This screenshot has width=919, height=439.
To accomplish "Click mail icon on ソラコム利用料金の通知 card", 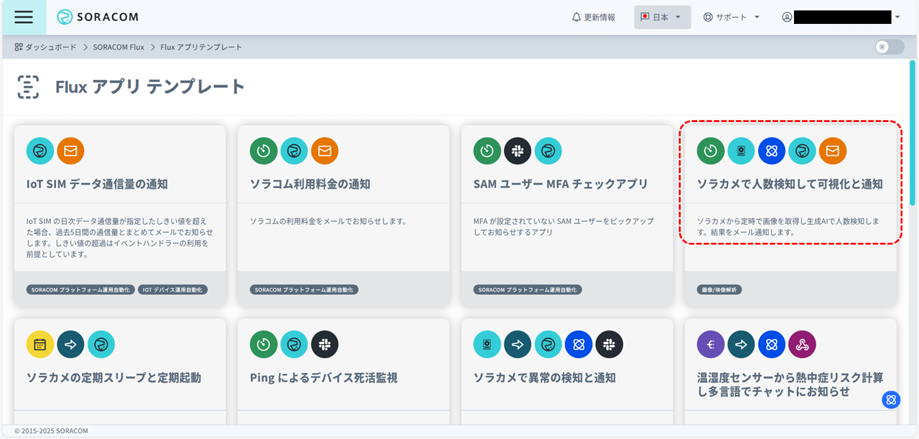I will point(325,150).
